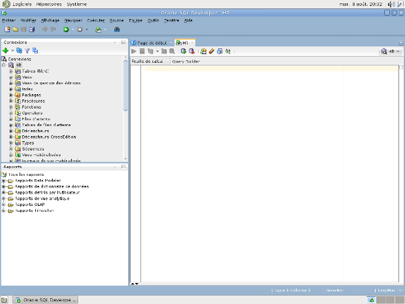Viewport: 405px width, 304px height.
Task: Click into the SQL worksheet editor area
Action: (x=271, y=173)
